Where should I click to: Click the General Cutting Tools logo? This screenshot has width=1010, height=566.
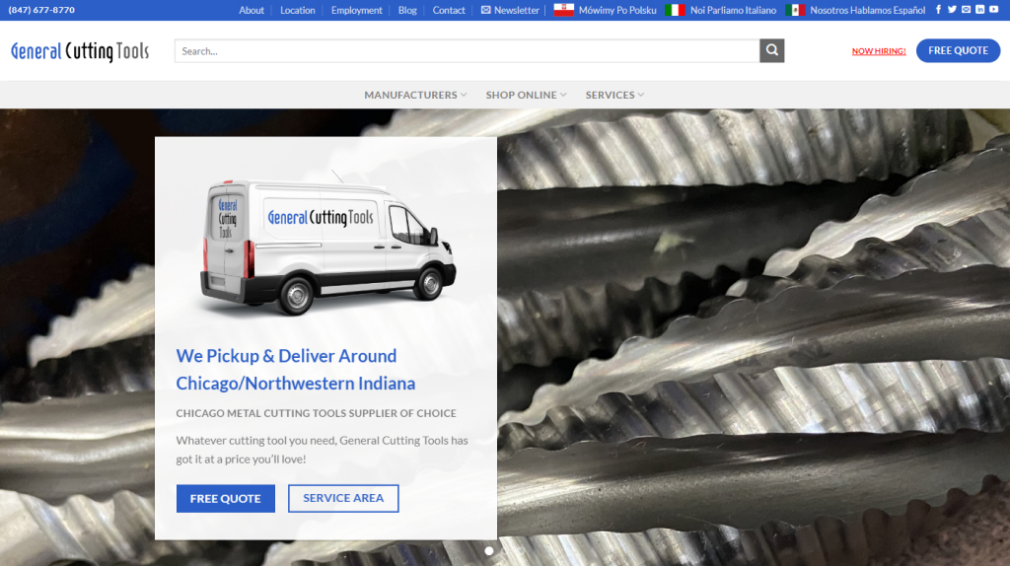tap(80, 51)
